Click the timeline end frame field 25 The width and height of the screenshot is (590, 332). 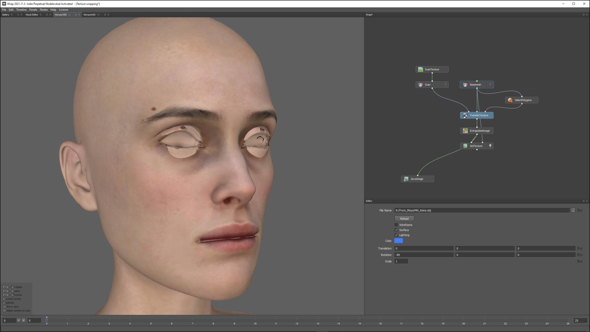coord(580,320)
